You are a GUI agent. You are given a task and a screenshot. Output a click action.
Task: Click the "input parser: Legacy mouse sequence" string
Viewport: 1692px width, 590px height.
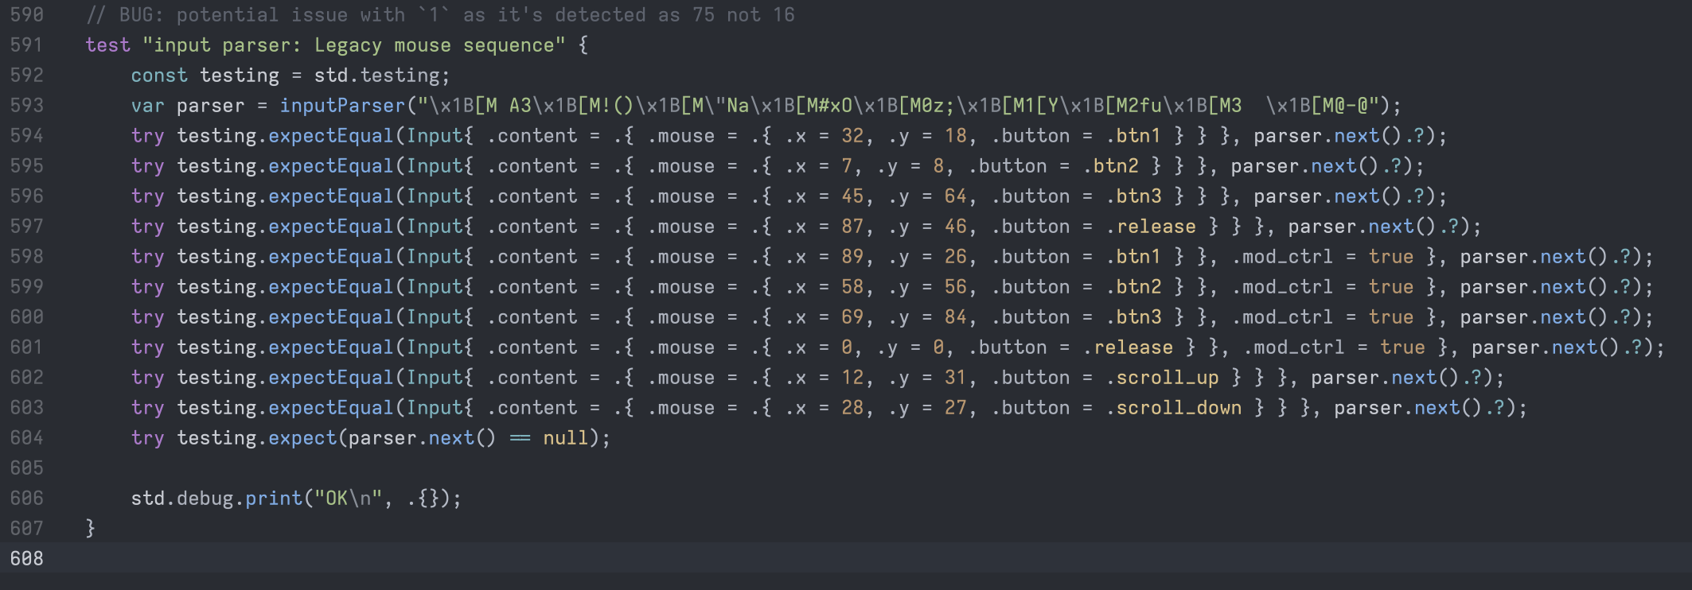[354, 45]
